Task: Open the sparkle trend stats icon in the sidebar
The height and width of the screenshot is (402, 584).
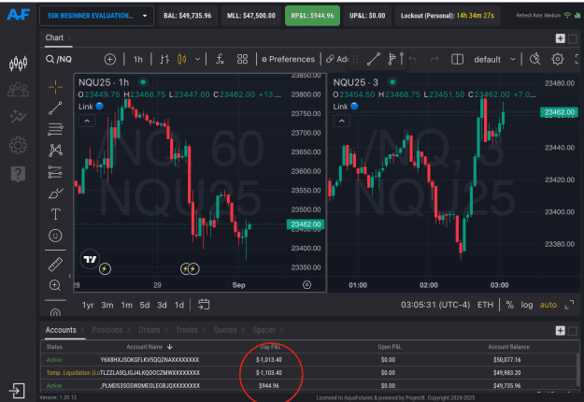Action: pyautogui.click(x=18, y=117)
